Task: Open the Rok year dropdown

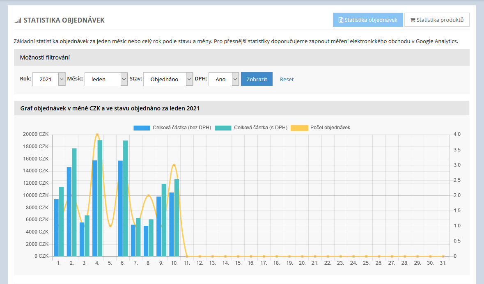Action: (x=49, y=79)
